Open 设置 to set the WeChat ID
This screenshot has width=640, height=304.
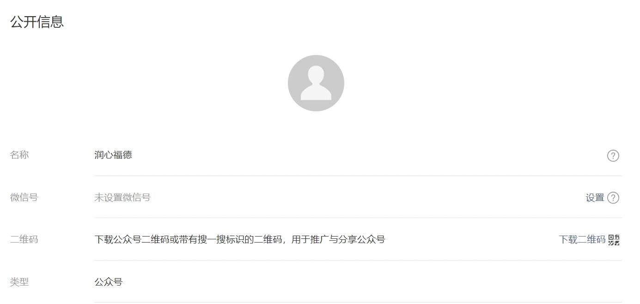(595, 198)
